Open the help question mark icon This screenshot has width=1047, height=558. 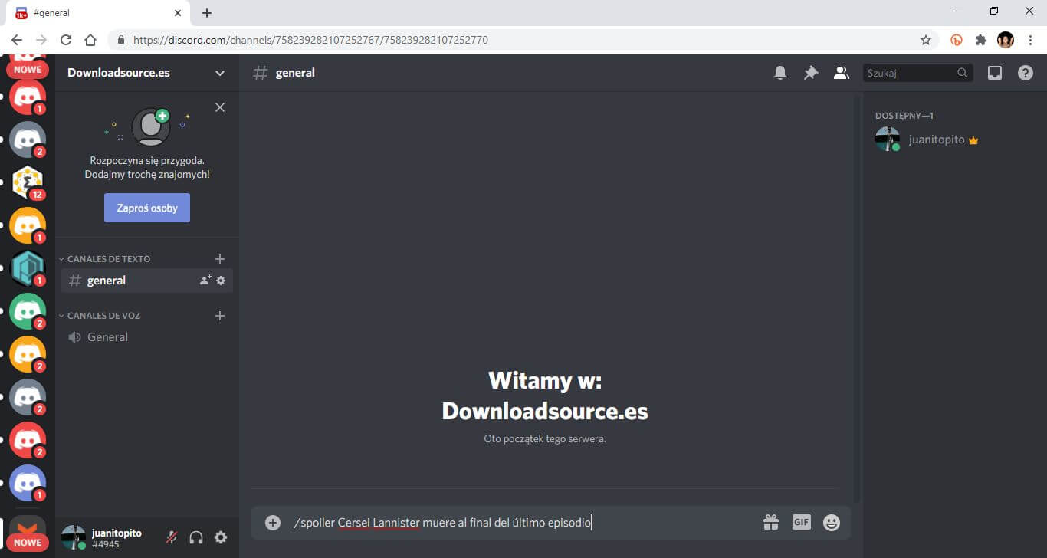1026,73
